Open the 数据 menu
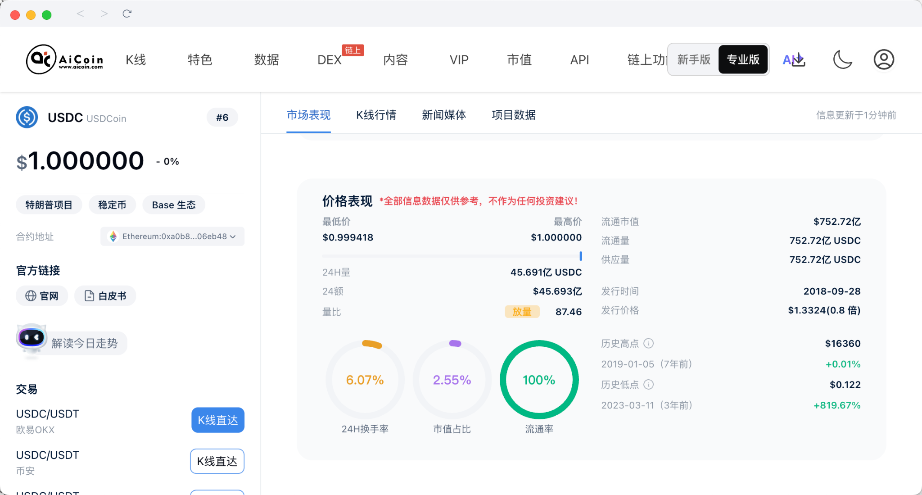Viewport: 922px width, 495px height. click(267, 59)
